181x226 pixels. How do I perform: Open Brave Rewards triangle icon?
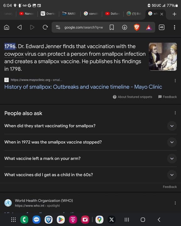pos(149,27)
